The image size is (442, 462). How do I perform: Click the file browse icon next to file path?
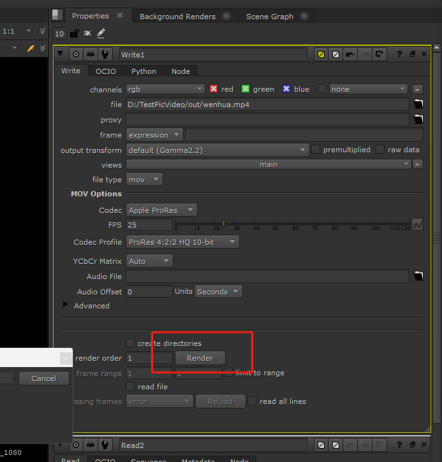418,105
